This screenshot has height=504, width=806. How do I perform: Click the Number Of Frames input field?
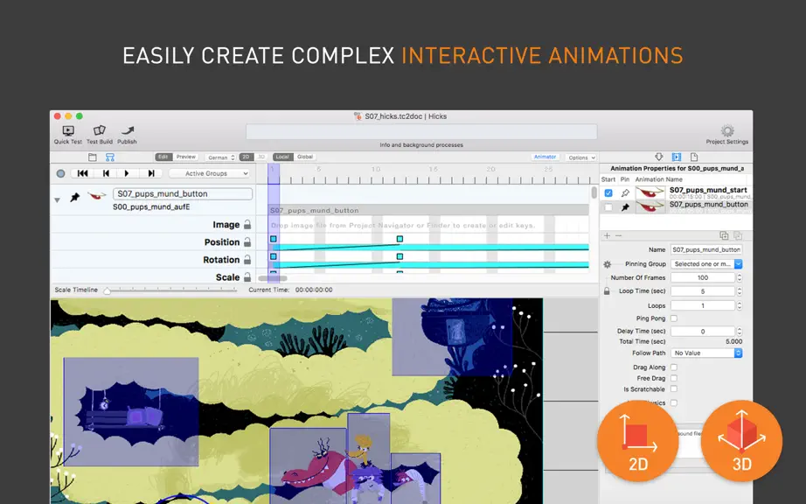tap(702, 277)
